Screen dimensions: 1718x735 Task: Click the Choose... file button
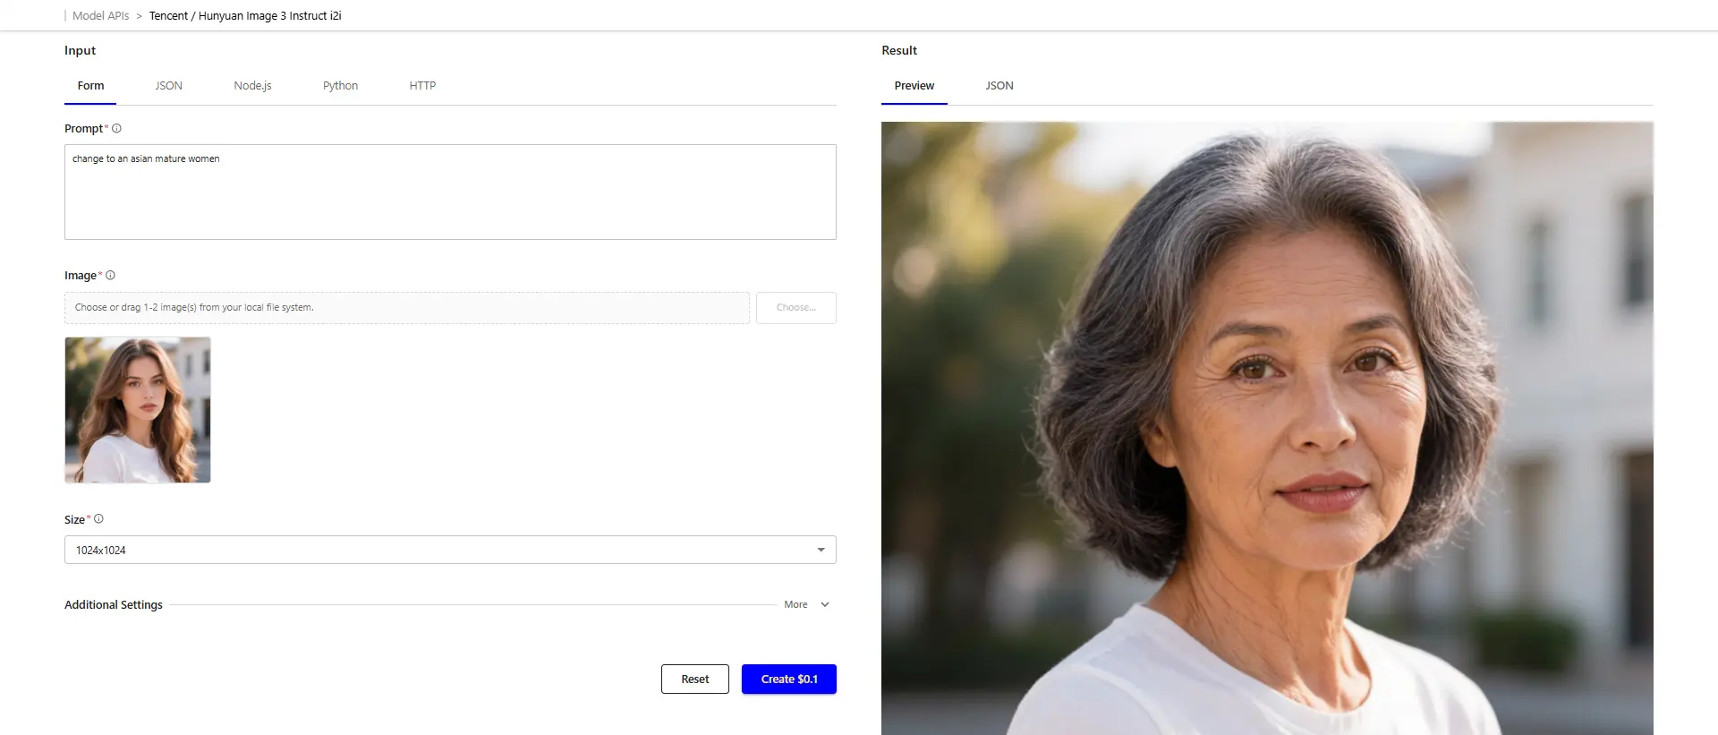tap(795, 308)
